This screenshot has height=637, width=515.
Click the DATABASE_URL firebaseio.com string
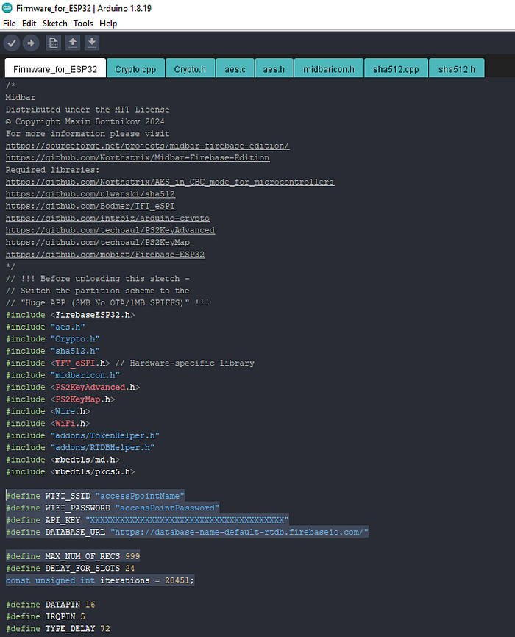point(239,532)
